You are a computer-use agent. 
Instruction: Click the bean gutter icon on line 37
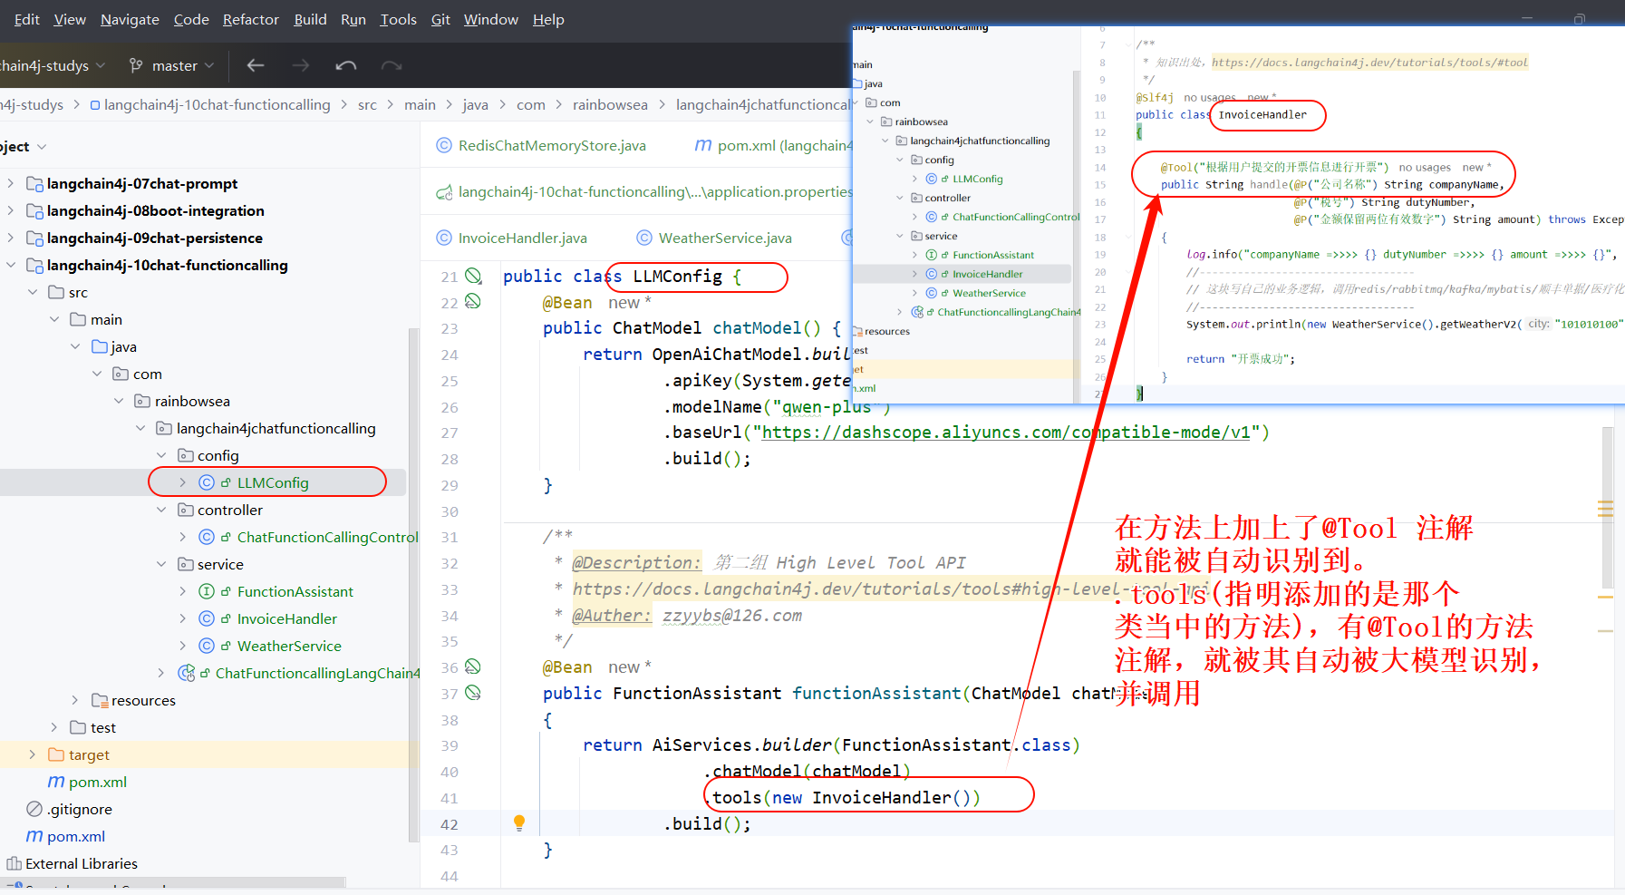[x=473, y=693]
